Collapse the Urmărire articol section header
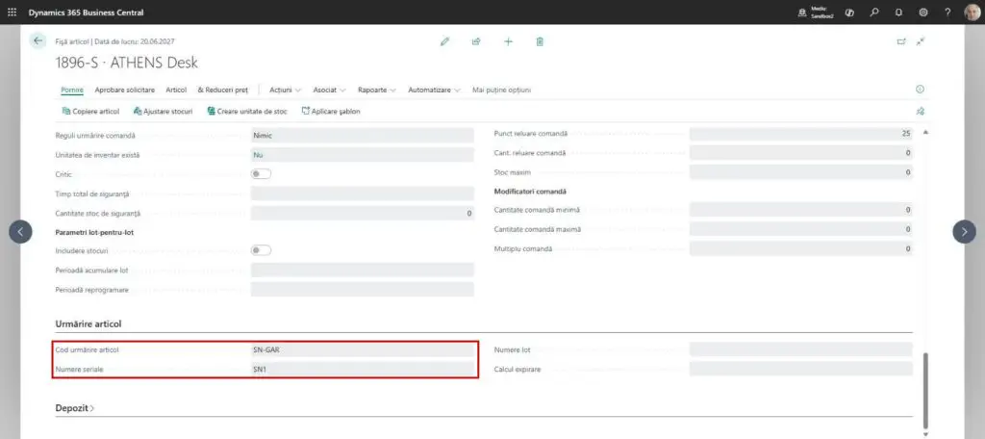 click(88, 323)
